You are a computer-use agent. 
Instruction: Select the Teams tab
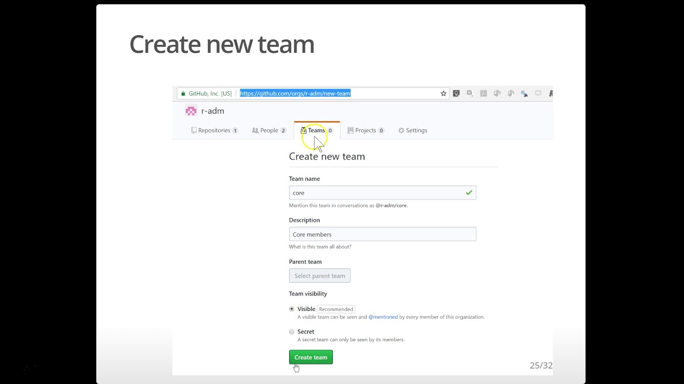point(316,130)
